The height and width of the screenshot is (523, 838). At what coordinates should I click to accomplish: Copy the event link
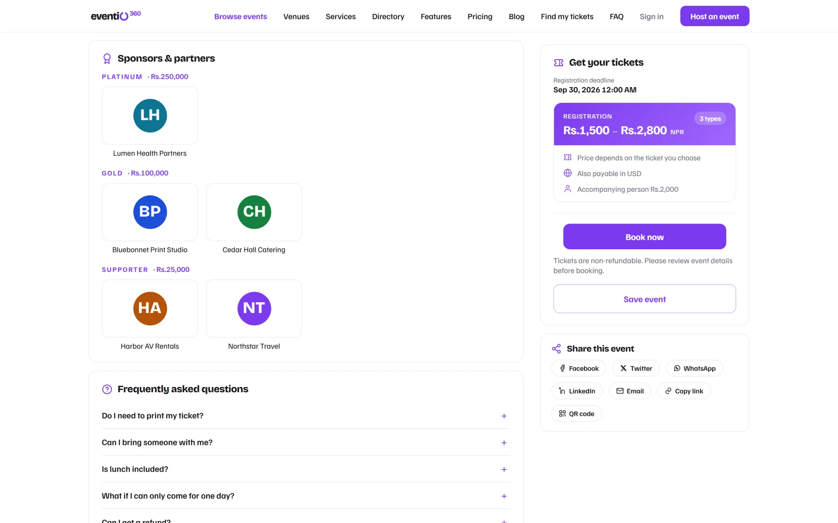tap(684, 391)
